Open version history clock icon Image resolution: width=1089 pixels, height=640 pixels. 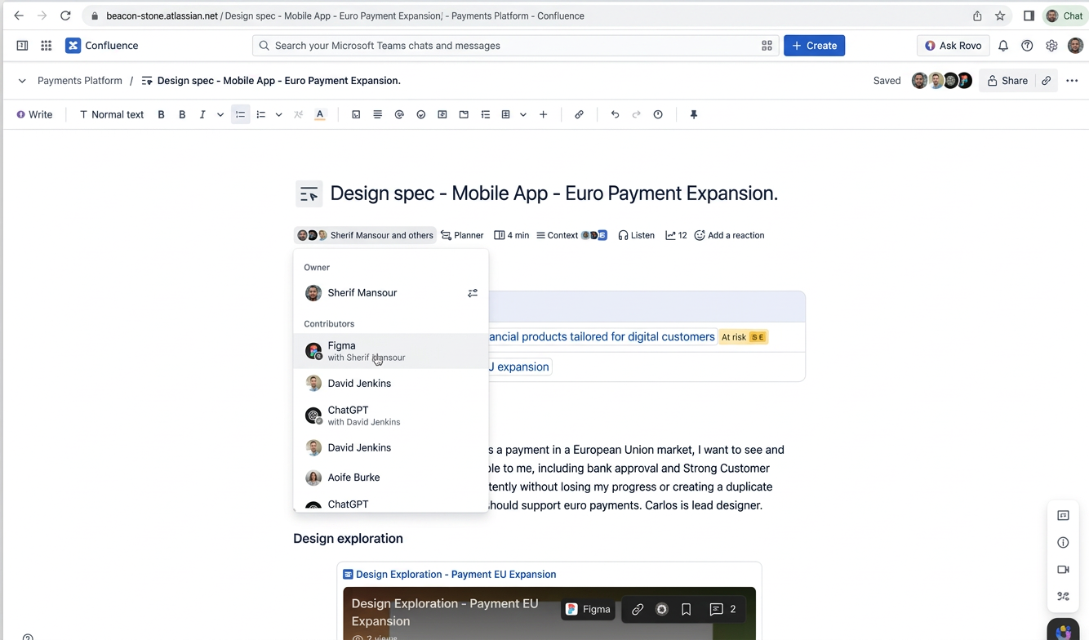coord(658,115)
